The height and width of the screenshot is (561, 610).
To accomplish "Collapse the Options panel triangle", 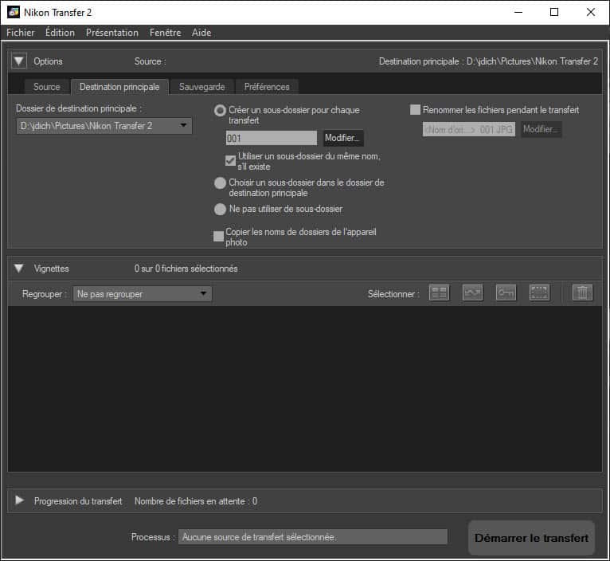I will (18, 61).
